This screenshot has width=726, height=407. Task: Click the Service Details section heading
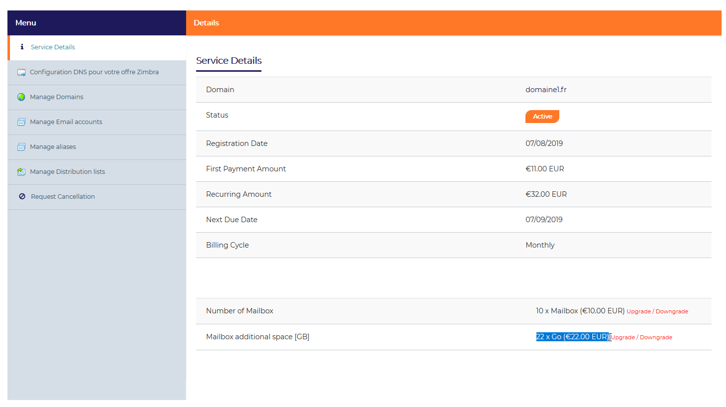[x=229, y=61]
